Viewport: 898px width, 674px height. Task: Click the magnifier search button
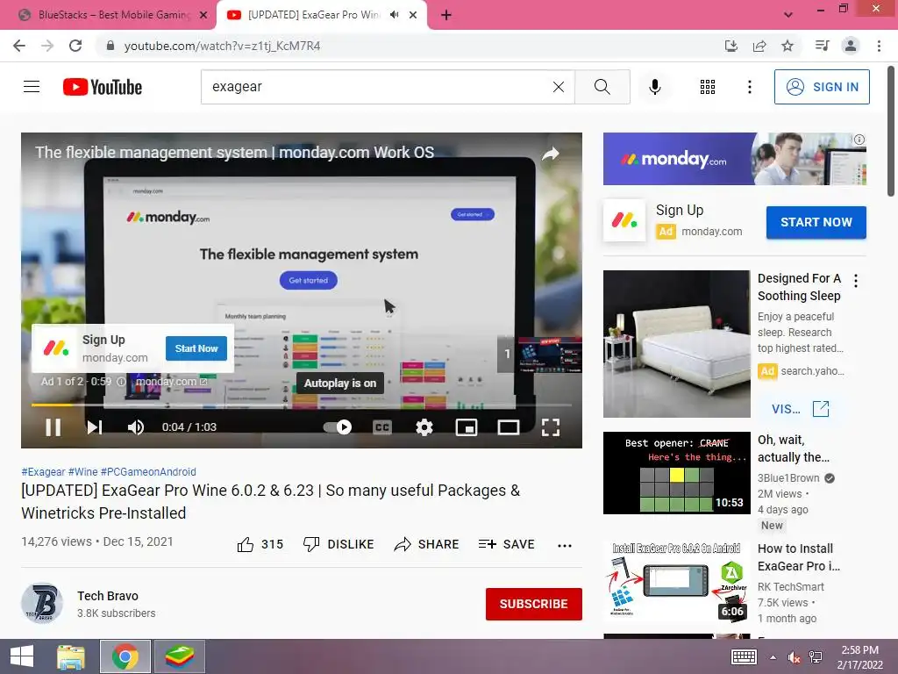pos(602,87)
